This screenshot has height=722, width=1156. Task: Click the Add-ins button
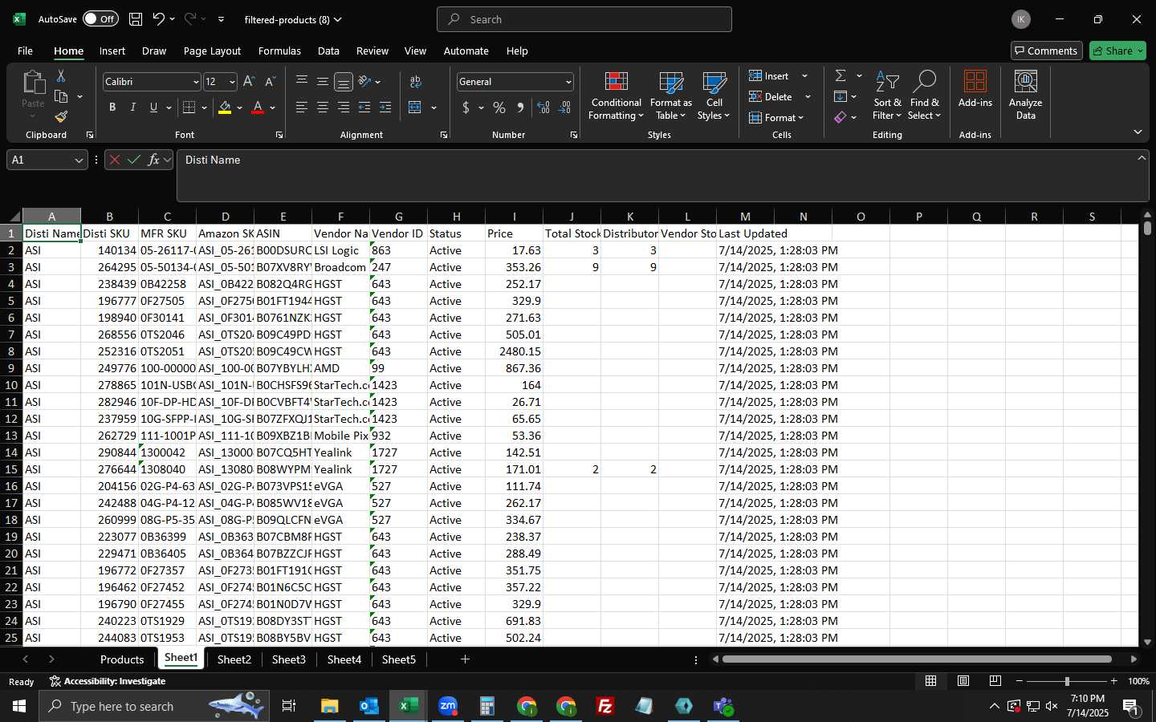pos(975,90)
